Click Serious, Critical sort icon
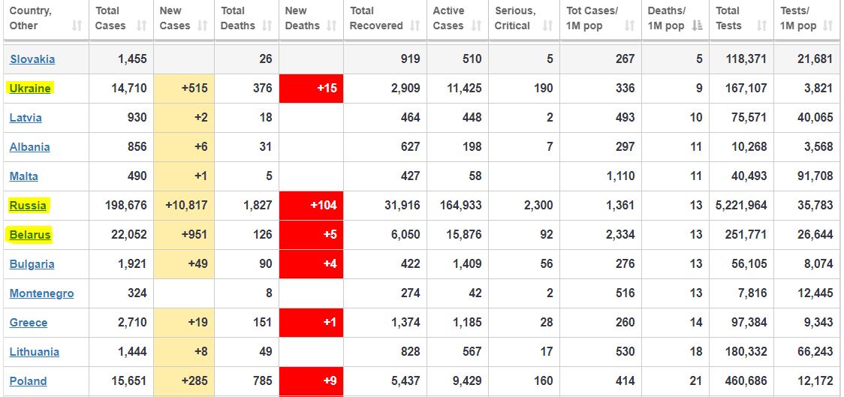This screenshot has height=397, width=844. click(x=547, y=26)
